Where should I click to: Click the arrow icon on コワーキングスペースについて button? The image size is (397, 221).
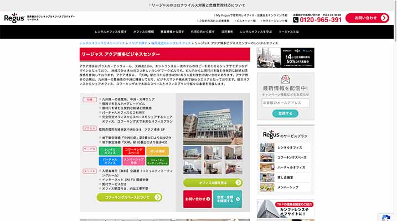point(158,197)
